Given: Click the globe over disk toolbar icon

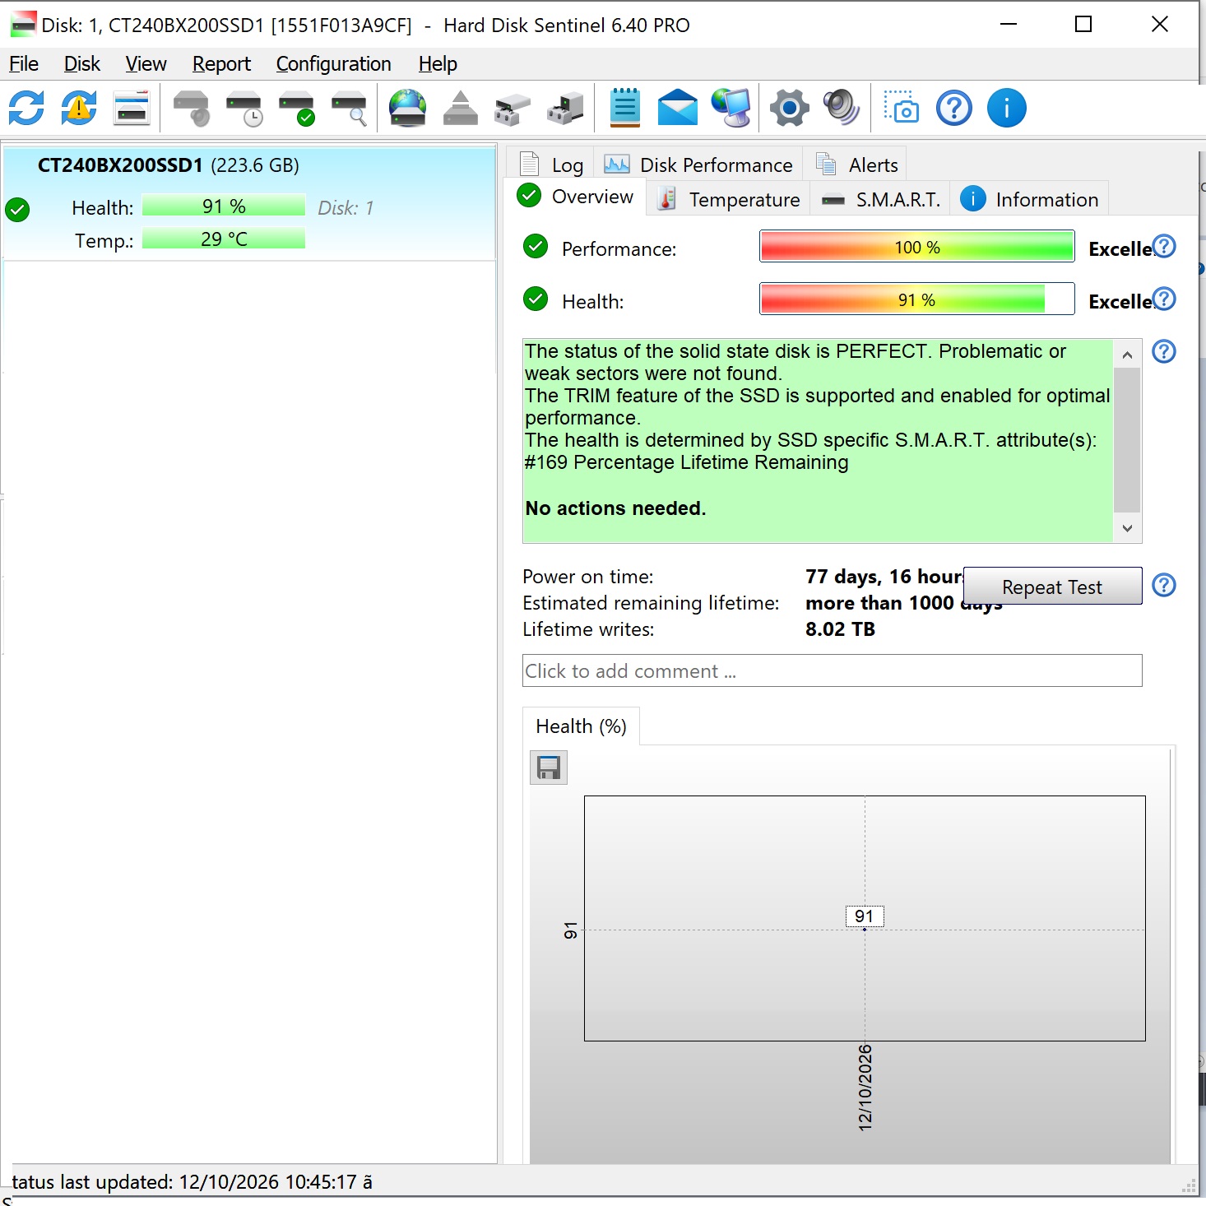Looking at the screenshot, I should [x=408, y=108].
